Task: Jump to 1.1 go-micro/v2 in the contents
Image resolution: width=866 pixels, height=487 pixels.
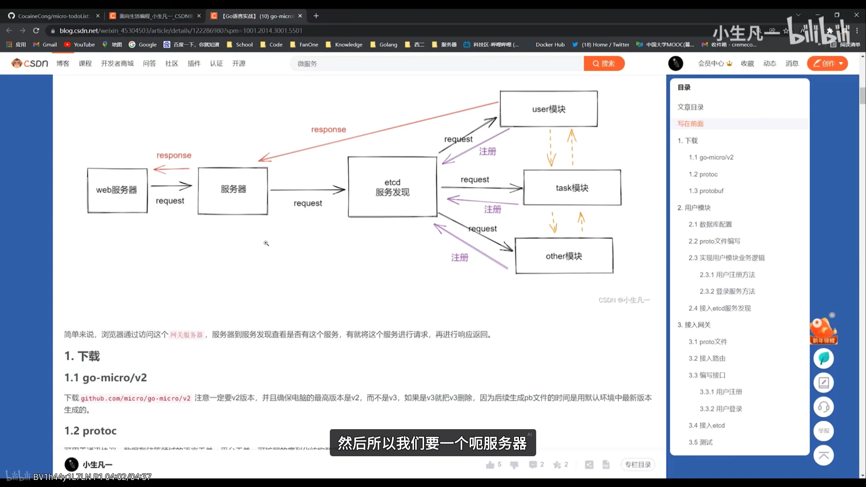Action: click(711, 157)
